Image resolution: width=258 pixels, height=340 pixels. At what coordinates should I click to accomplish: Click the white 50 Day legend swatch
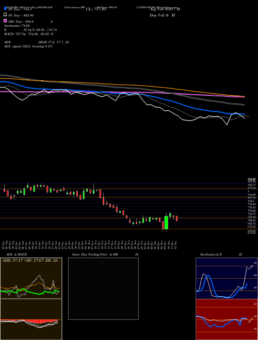(6, 15)
